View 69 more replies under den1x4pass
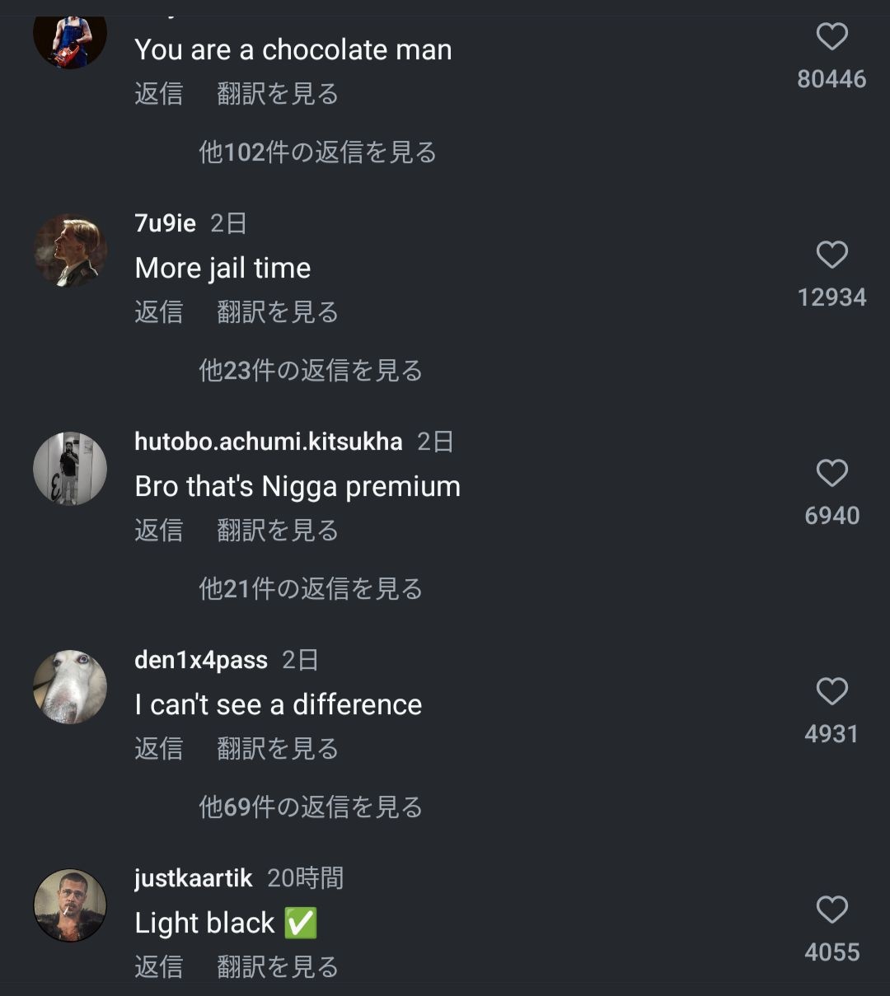Image resolution: width=890 pixels, height=996 pixels. click(311, 807)
